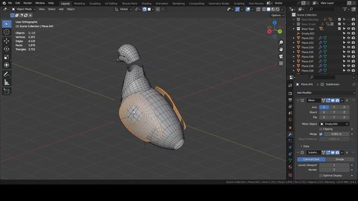Toggle camera view icon in viewport
The width and height of the screenshot is (358, 201).
pyautogui.click(x=281, y=56)
